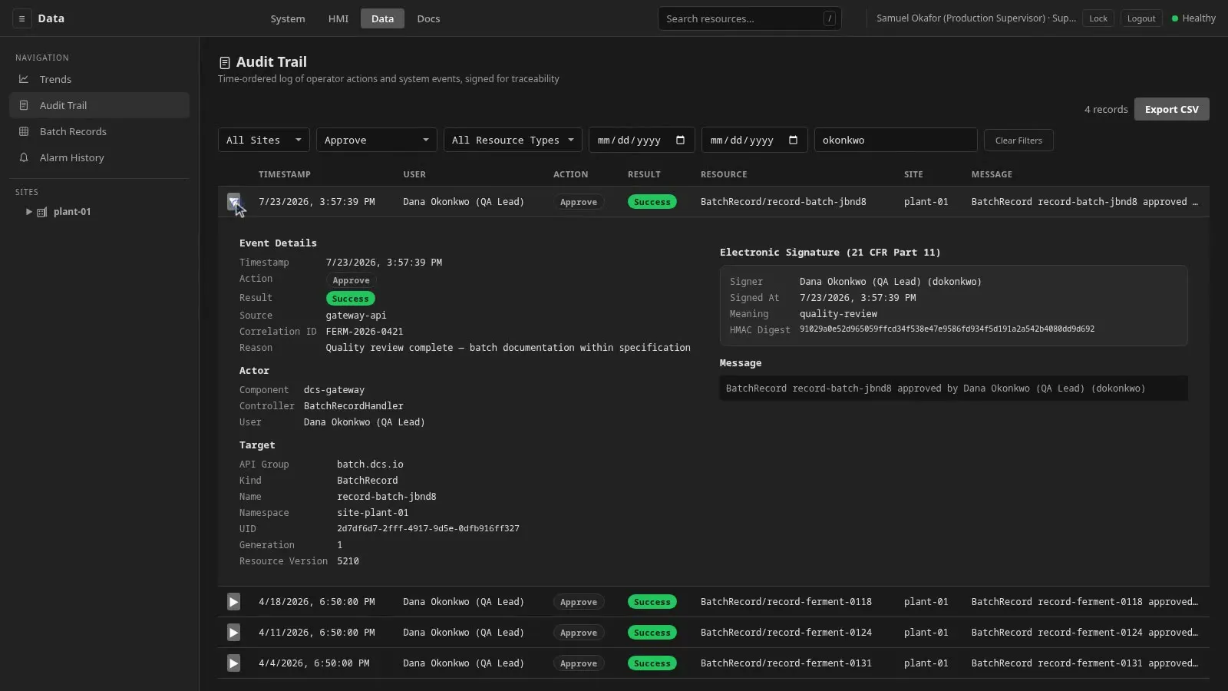1228x691 pixels.
Task: Open calendar picker on first date field
Action: point(680,140)
